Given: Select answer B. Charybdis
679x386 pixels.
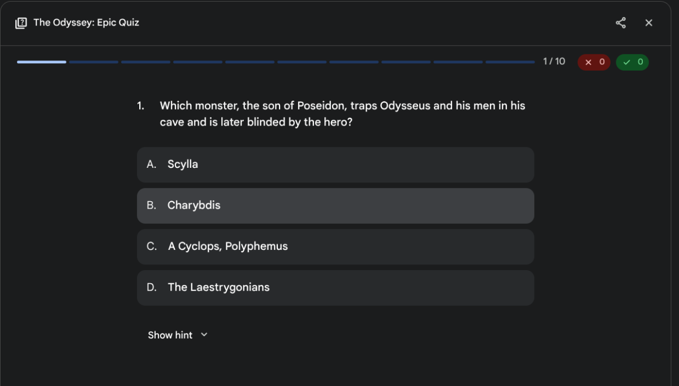Looking at the screenshot, I should coord(335,206).
